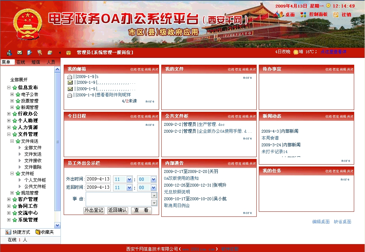Open 控制面板 via colored dots icon

point(303,15)
